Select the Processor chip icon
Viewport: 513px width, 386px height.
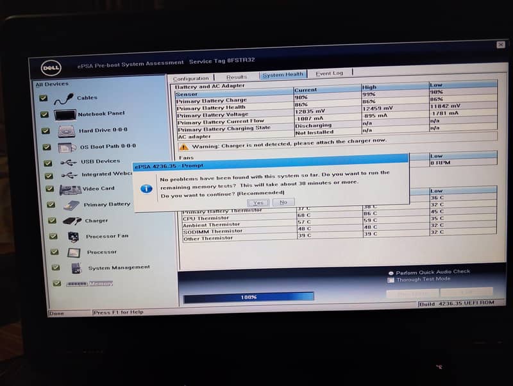74,253
